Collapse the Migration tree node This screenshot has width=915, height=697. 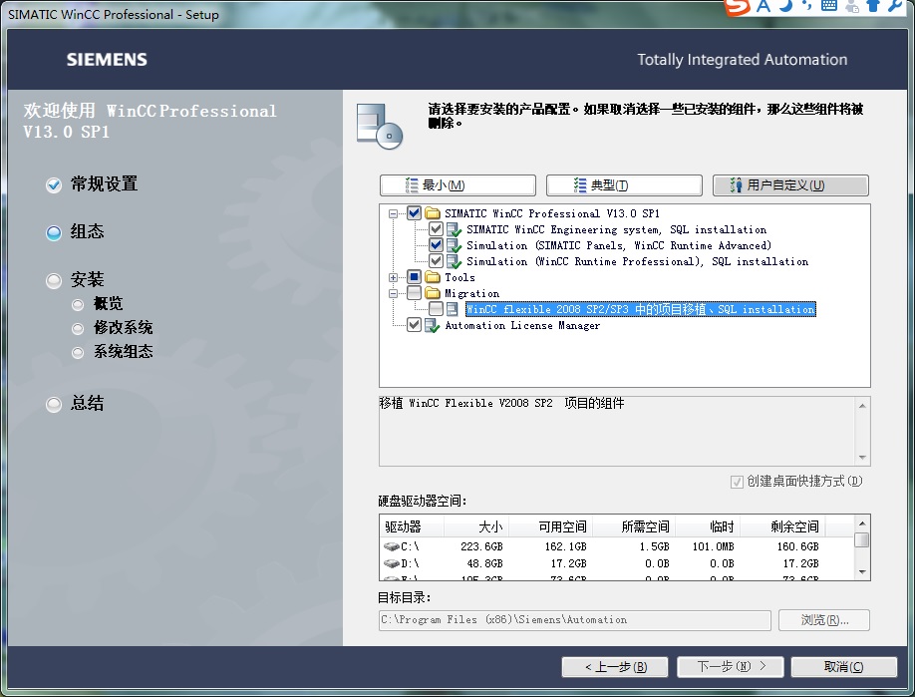(394, 293)
